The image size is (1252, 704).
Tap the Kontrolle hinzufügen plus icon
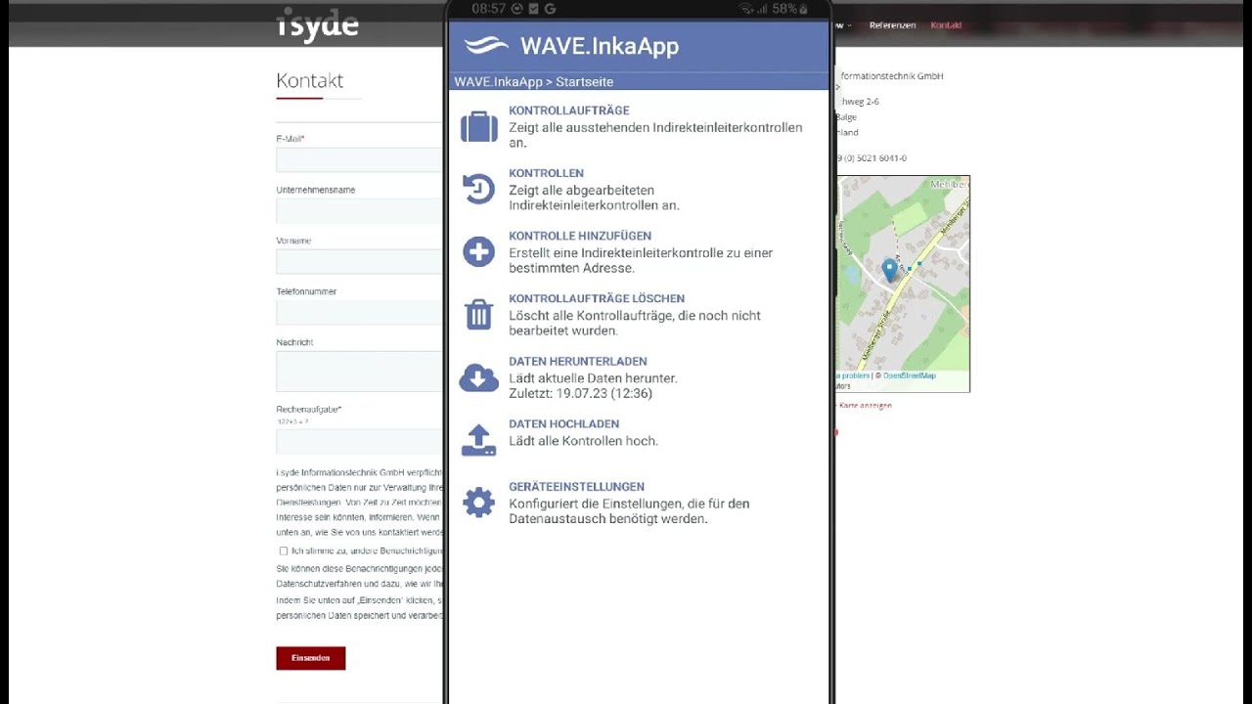point(478,252)
